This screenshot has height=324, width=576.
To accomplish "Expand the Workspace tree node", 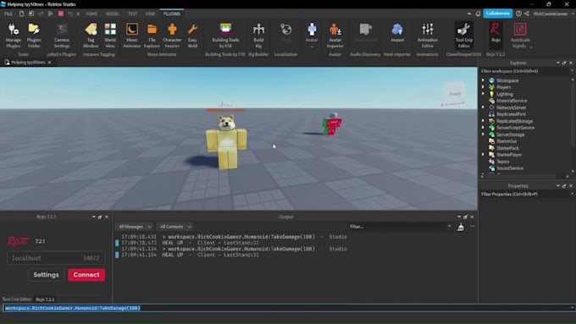I will click(x=483, y=80).
